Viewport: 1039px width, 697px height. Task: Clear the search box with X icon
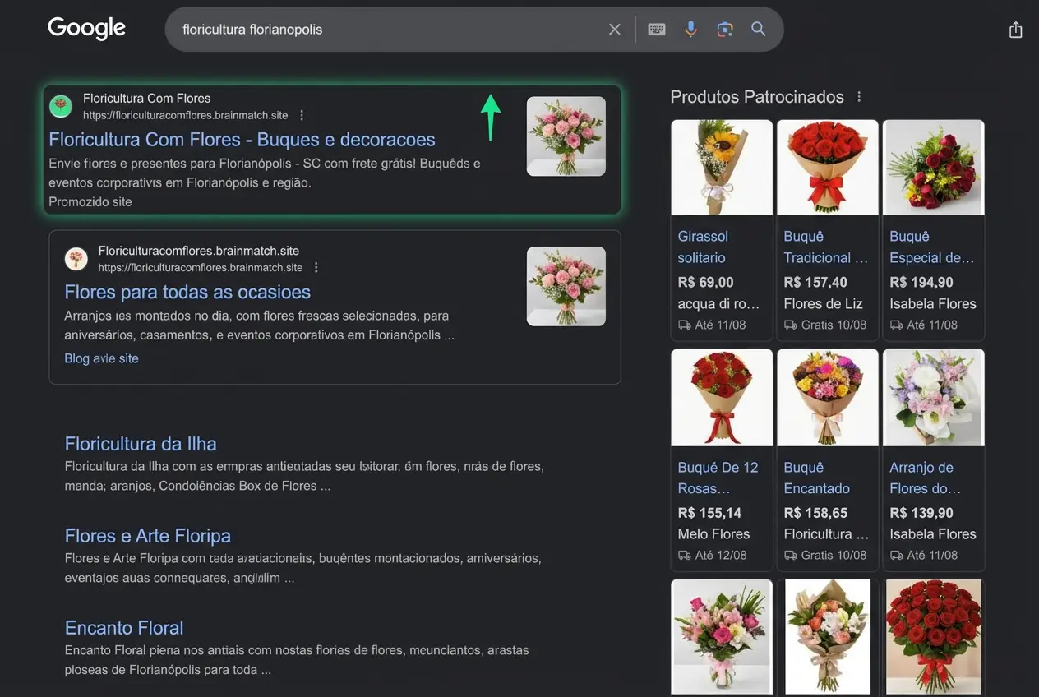615,30
